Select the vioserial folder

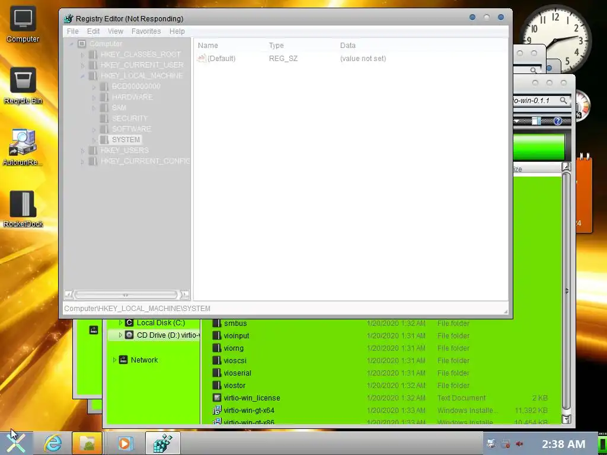tap(237, 373)
